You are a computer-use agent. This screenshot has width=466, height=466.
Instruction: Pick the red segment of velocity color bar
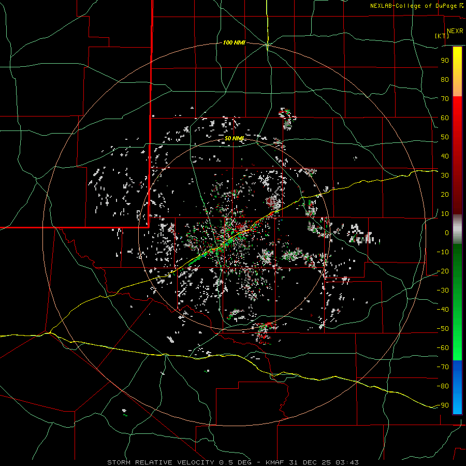click(457, 155)
